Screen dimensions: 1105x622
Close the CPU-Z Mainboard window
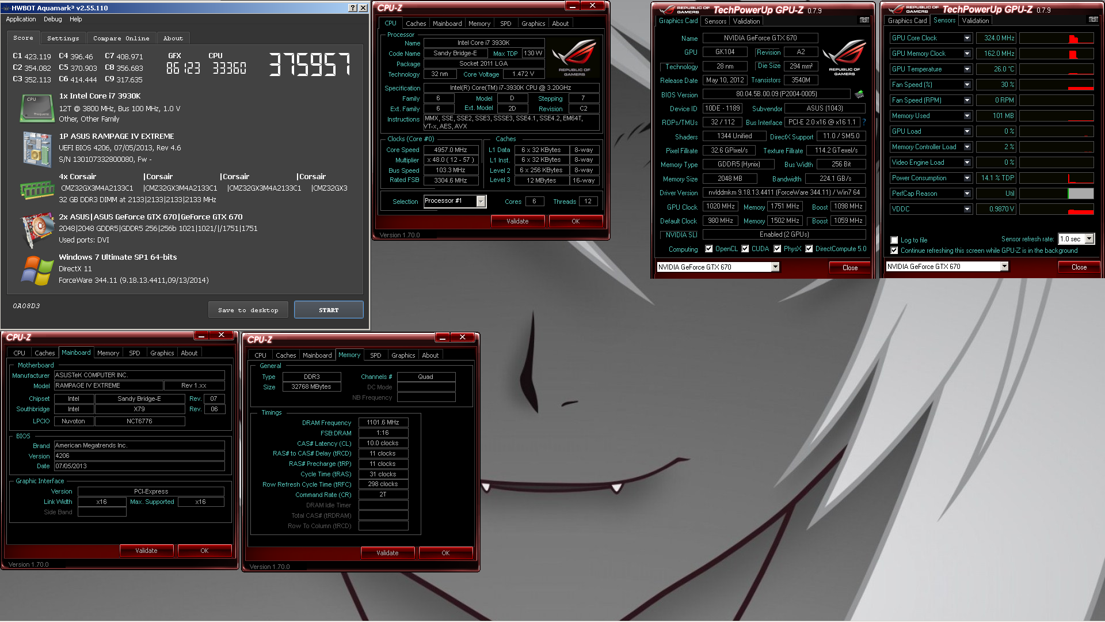click(x=221, y=335)
